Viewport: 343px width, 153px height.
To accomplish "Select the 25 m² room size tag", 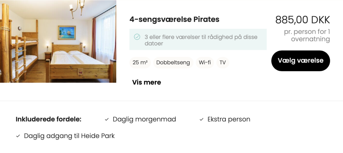I will pyautogui.click(x=140, y=62).
